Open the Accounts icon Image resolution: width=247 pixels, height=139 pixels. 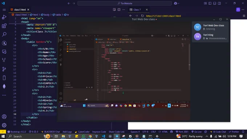coord(4,116)
